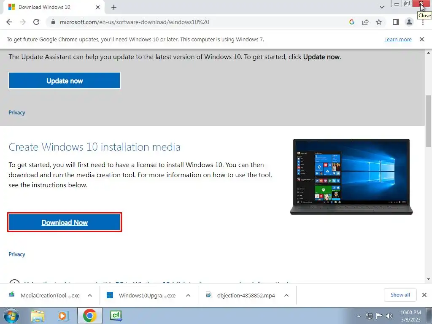Open Privacy link under Download Now
Screen dimensions: 432x324
17,254
